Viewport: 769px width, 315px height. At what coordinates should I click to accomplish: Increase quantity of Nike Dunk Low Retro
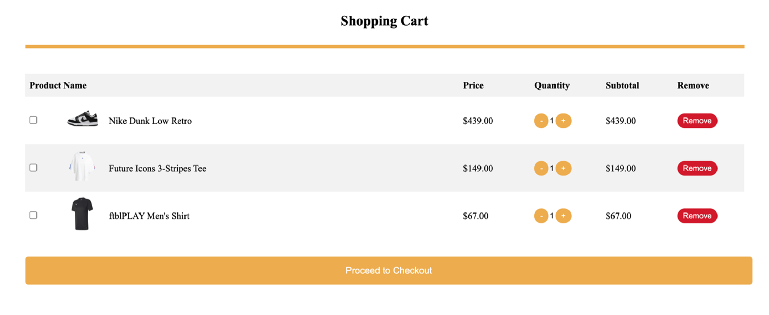[x=563, y=121]
